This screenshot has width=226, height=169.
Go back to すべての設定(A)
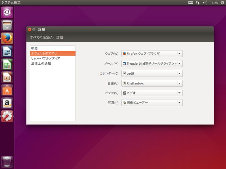(x=42, y=37)
